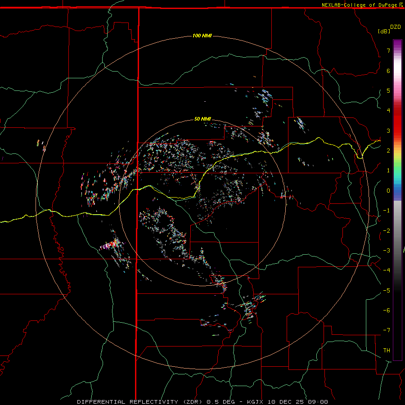Select the -7 value on color scale

click(x=387, y=330)
